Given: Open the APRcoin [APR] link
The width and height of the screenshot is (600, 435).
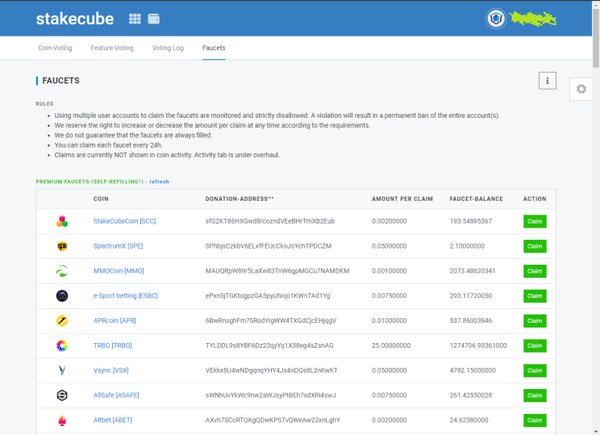Looking at the screenshot, I should 115,320.
